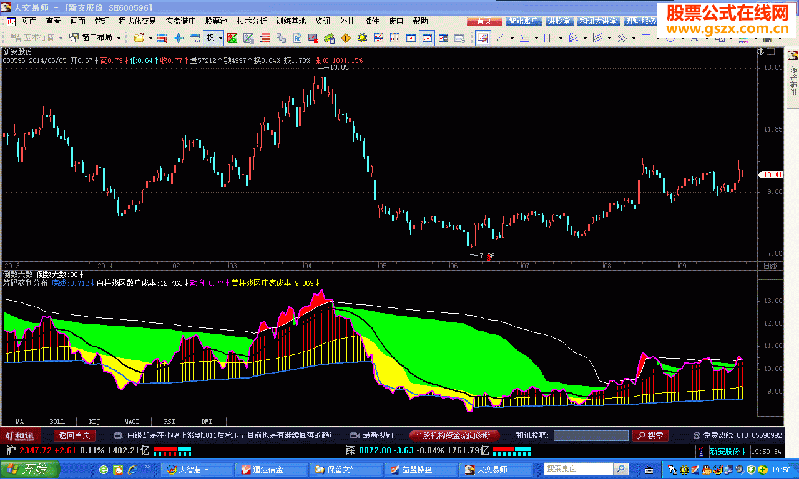Select the RSI indicator tab

170,422
